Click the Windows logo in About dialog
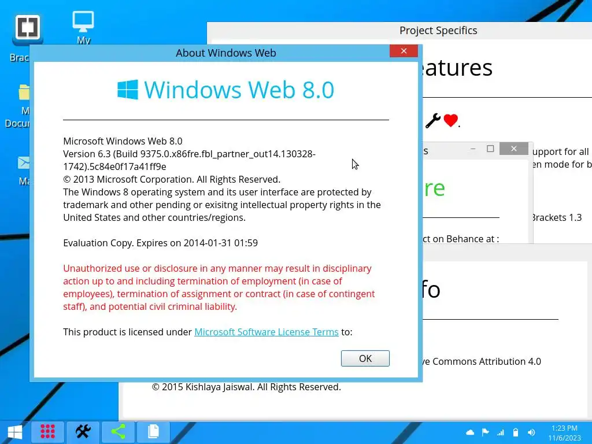The height and width of the screenshot is (444, 592). coord(128,90)
